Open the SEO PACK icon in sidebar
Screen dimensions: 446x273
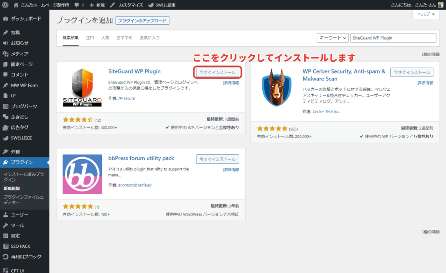point(5,246)
